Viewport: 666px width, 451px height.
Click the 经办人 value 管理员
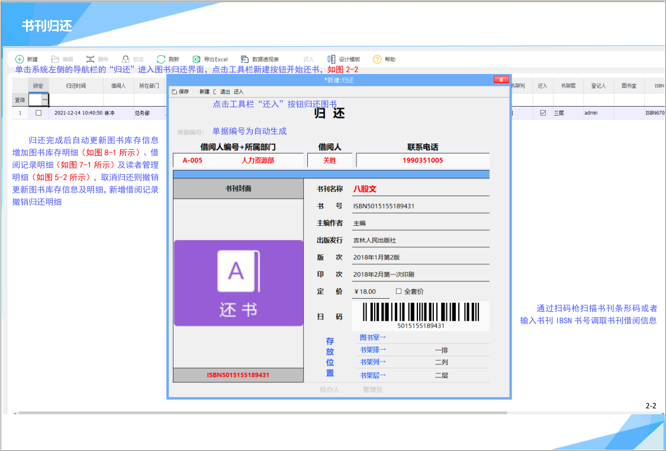click(x=372, y=389)
